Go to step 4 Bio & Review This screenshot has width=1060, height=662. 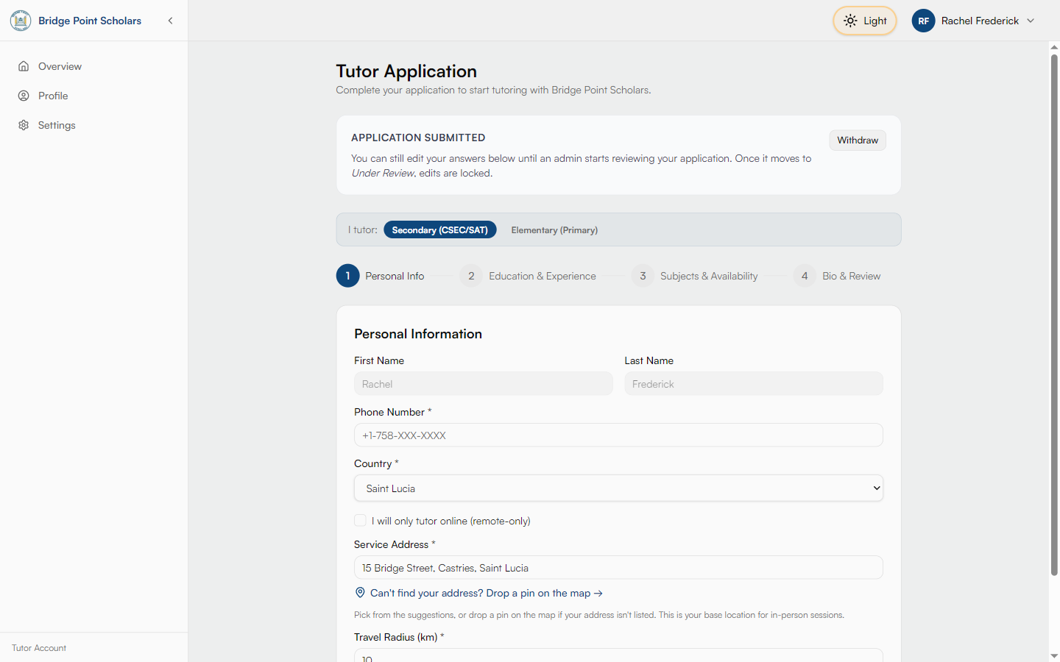pyautogui.click(x=837, y=276)
